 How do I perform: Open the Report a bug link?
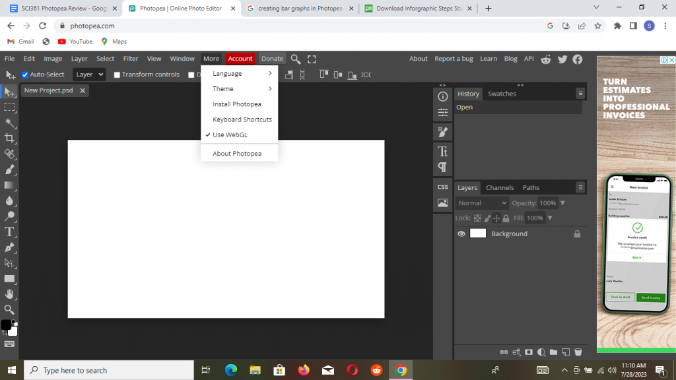454,59
